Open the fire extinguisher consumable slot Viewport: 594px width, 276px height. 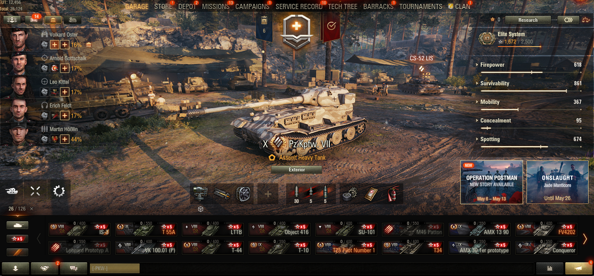pos(393,194)
